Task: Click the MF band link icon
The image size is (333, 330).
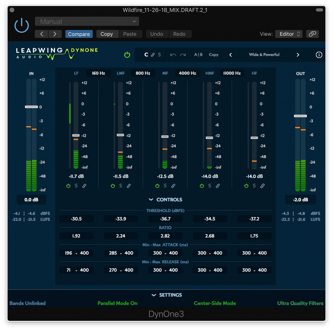Action: click(173, 186)
